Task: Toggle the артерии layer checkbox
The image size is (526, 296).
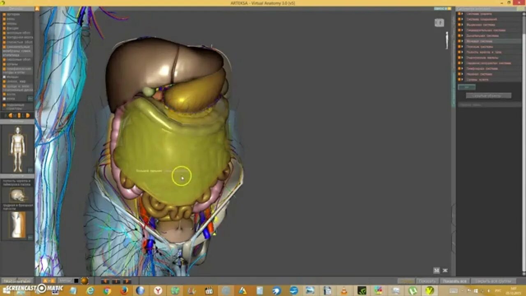Action: tap(4, 14)
